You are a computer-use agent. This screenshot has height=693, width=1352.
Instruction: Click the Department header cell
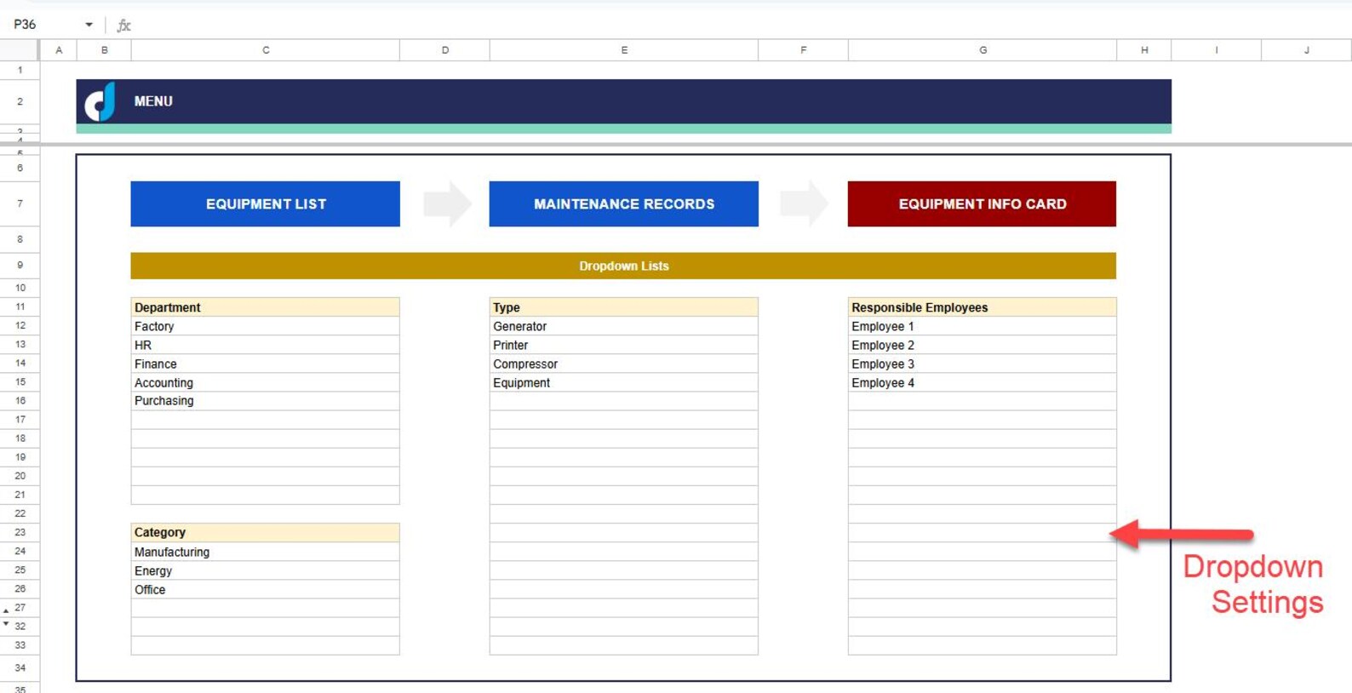[x=266, y=307]
